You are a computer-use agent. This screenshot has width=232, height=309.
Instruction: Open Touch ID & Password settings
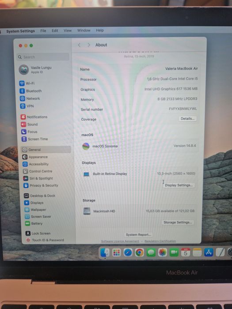pyautogui.click(x=45, y=240)
